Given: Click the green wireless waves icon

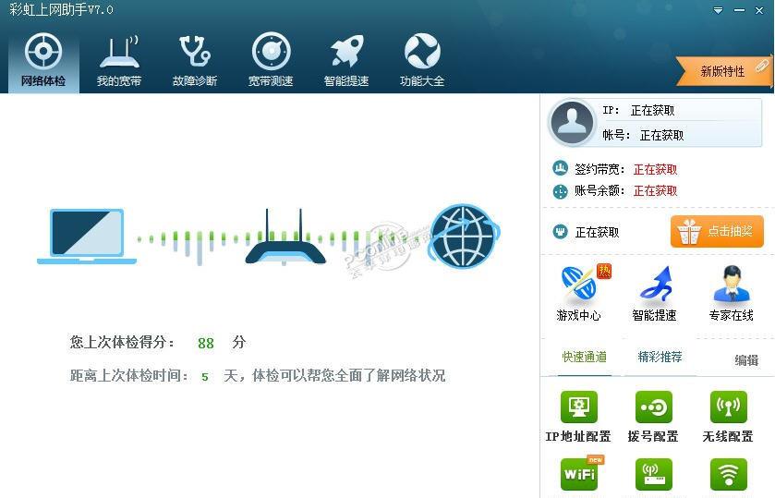Looking at the screenshot, I should [728, 474].
